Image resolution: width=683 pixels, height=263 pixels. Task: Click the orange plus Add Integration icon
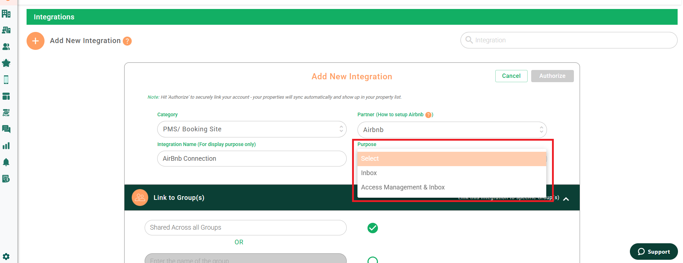36,41
